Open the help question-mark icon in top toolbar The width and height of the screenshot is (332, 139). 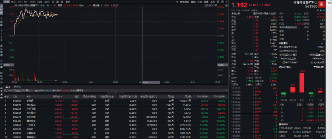[222, 2]
